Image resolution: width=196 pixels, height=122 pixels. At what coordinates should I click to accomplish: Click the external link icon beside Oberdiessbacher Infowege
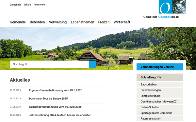click(175, 102)
